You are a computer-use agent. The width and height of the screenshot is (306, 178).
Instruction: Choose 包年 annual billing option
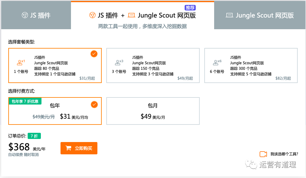[55, 111]
